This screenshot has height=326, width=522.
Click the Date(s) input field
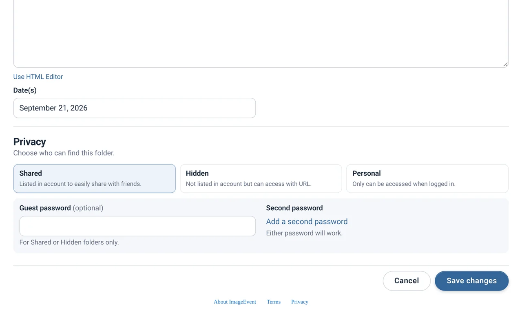click(135, 108)
